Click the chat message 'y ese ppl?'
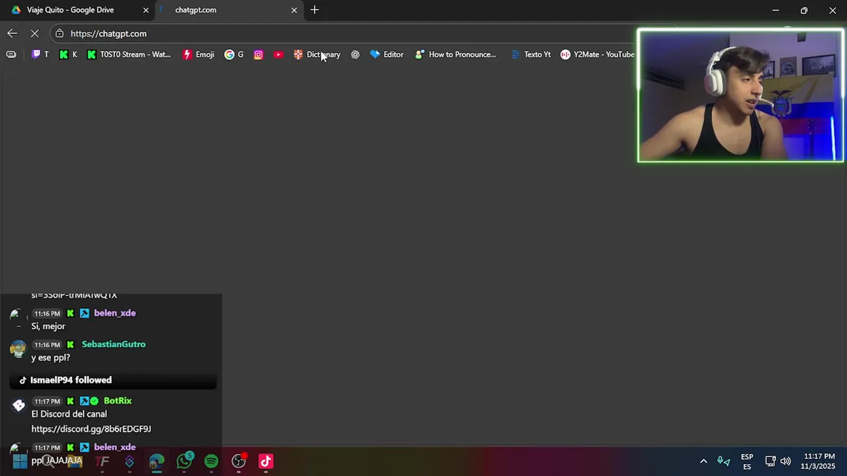The width and height of the screenshot is (847, 476). 50,358
